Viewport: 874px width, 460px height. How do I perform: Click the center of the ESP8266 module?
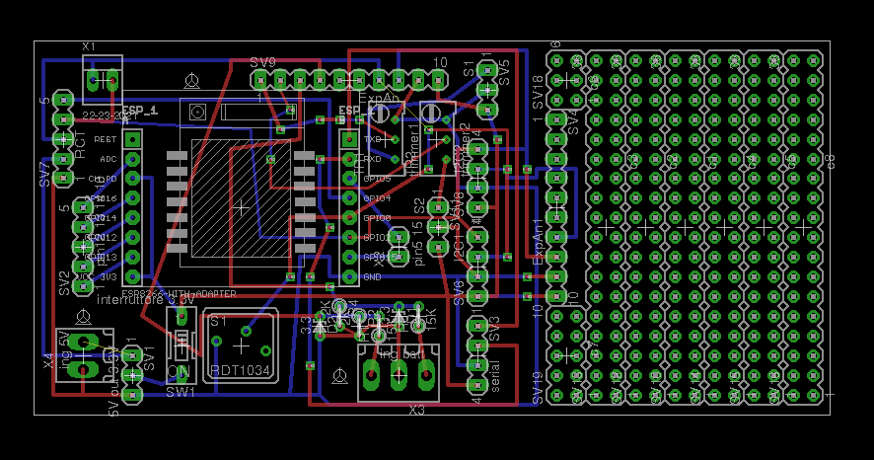tap(241, 207)
